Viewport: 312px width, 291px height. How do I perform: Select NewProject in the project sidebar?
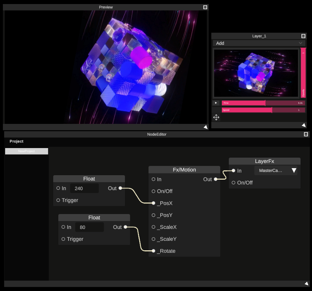pos(26,151)
